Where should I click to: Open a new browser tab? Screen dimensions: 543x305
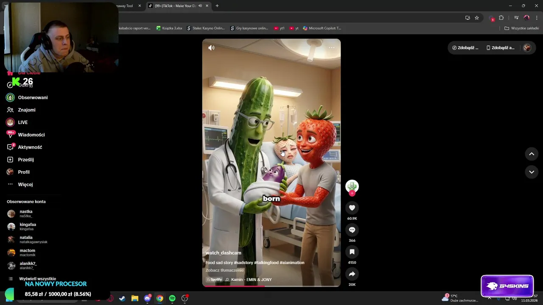217,6
